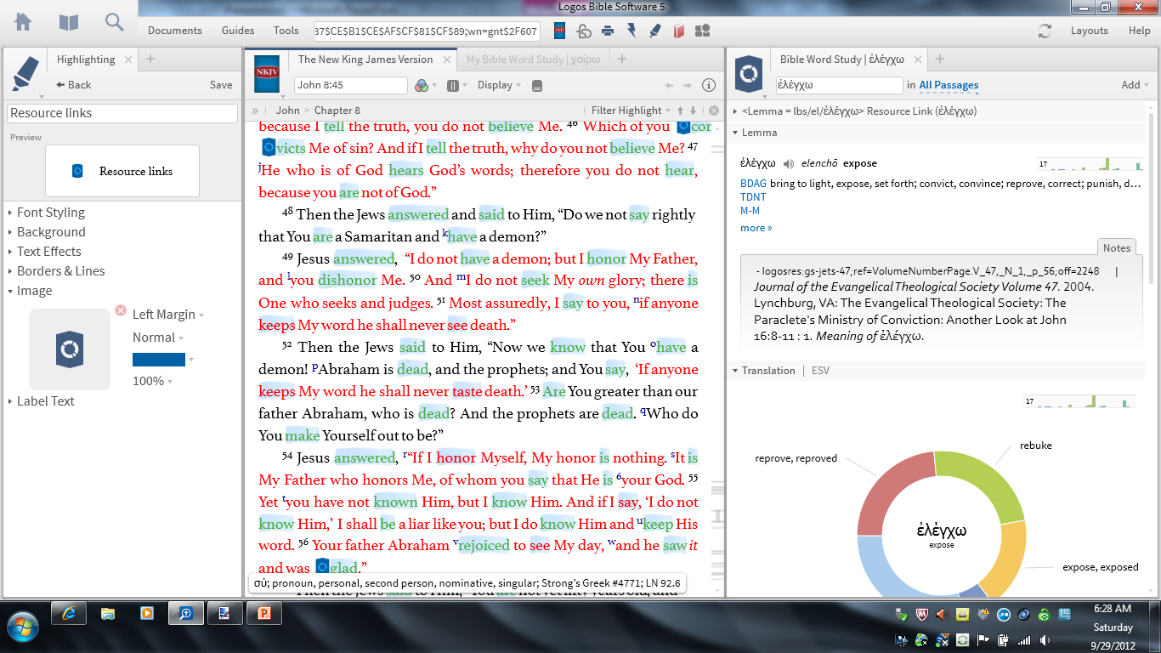
Task: Open the Guides menu
Action: coord(238,31)
